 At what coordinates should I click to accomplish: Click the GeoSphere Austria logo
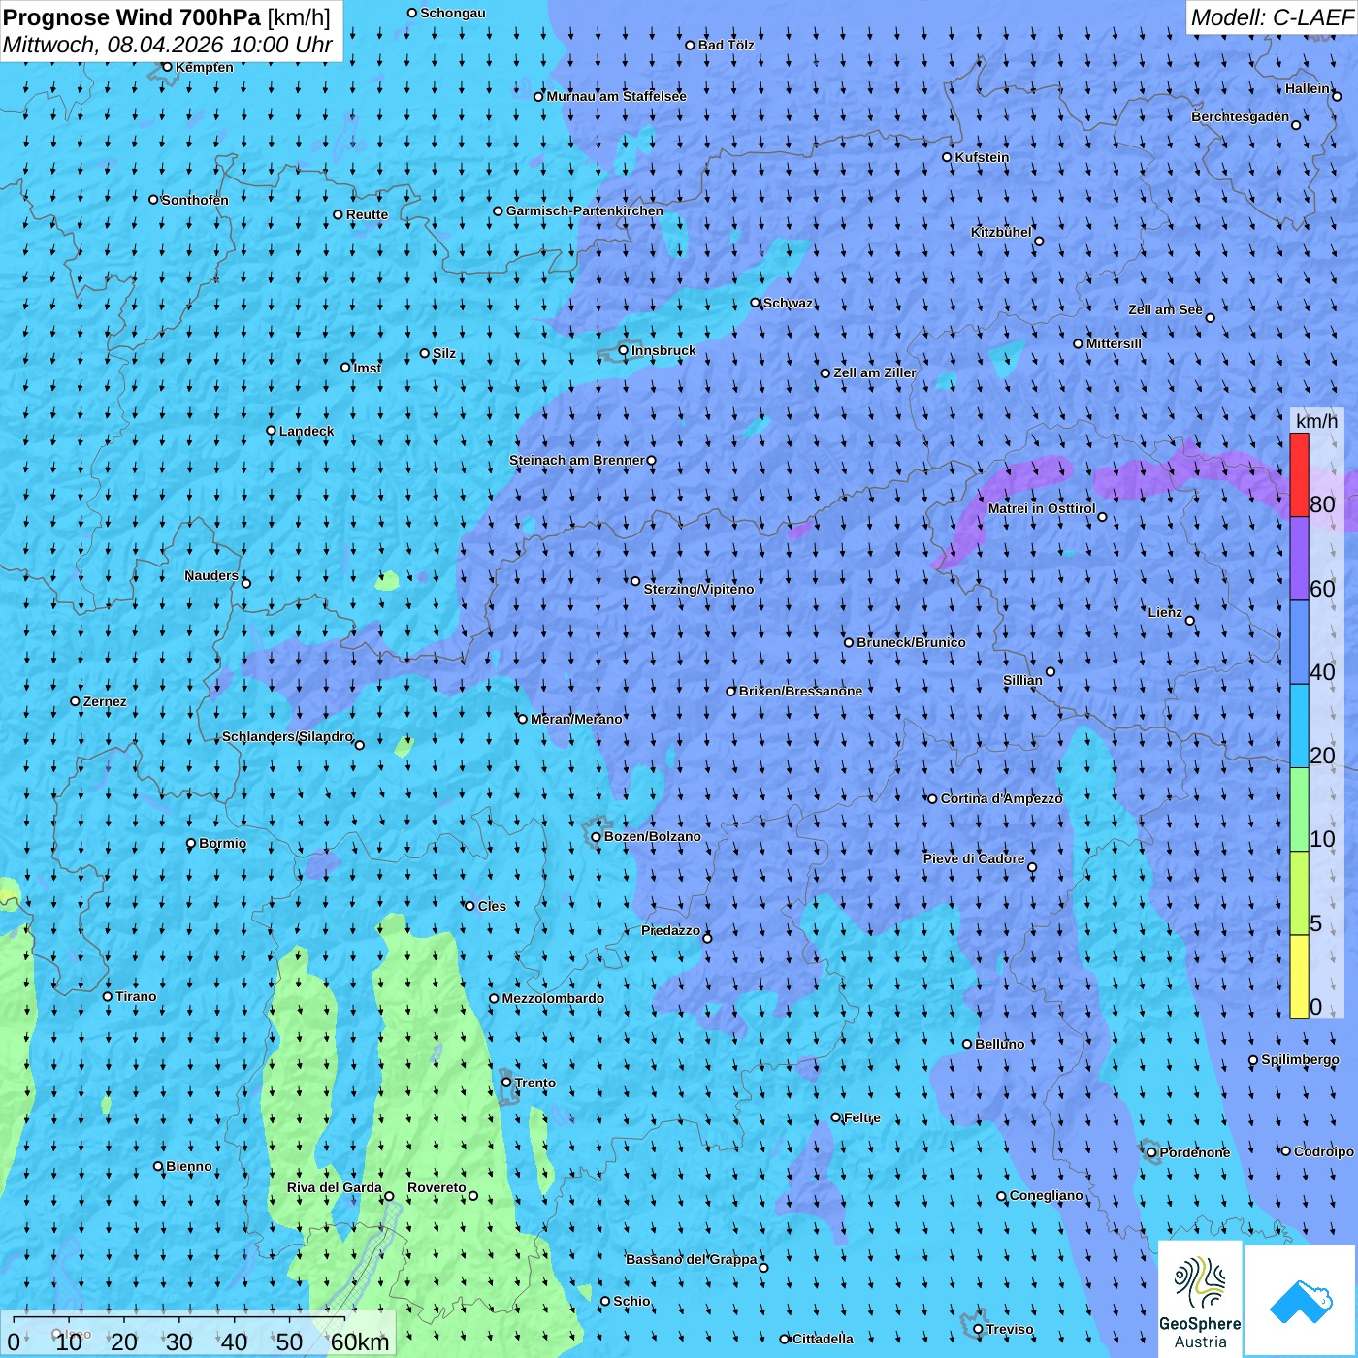click(x=1200, y=1298)
